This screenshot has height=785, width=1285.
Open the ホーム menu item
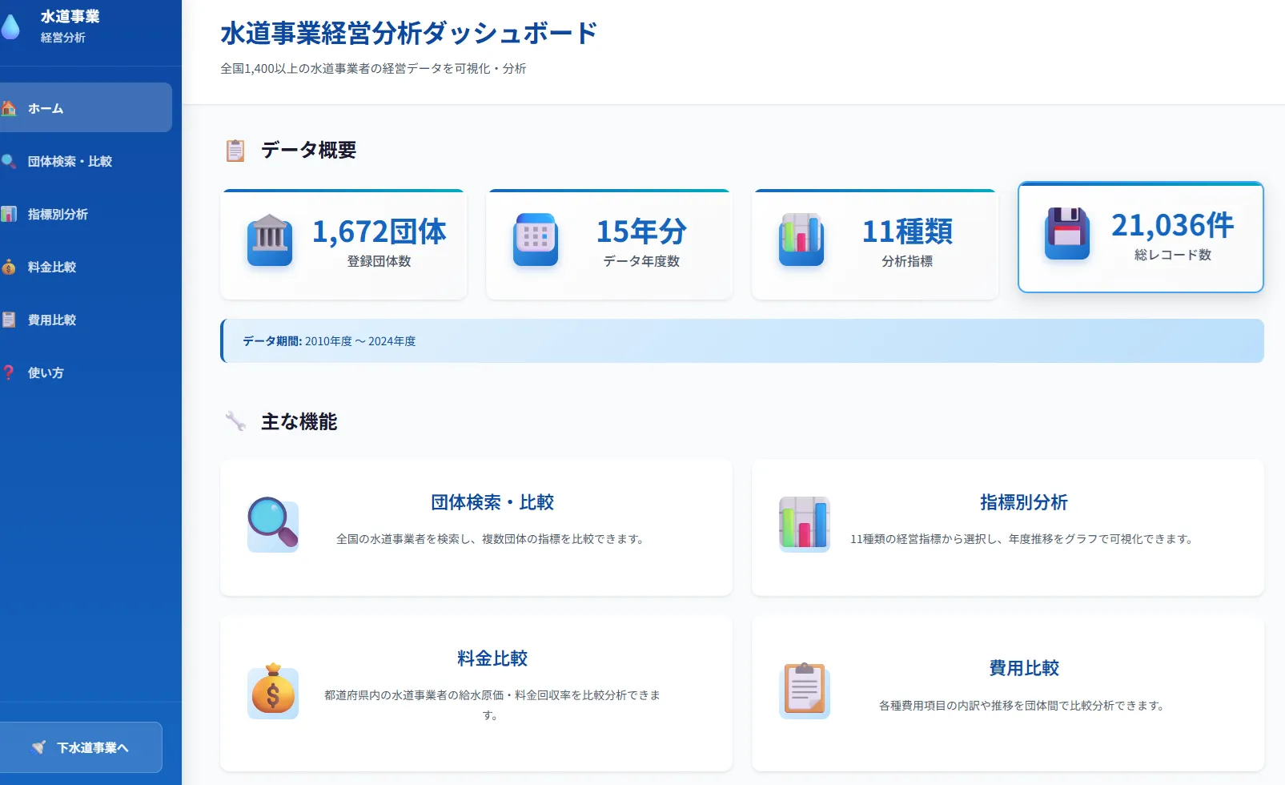[86, 107]
